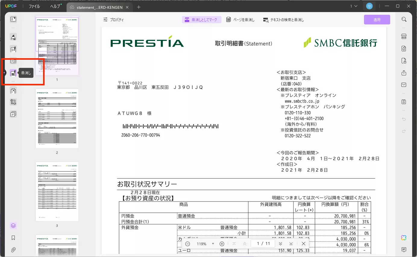Click the 20,700,981 amount in 円預金 row

pyautogui.click(x=345, y=216)
